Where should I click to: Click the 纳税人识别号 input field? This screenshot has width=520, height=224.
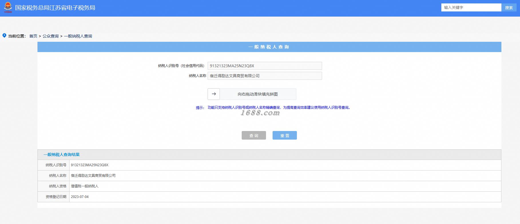coord(265,66)
